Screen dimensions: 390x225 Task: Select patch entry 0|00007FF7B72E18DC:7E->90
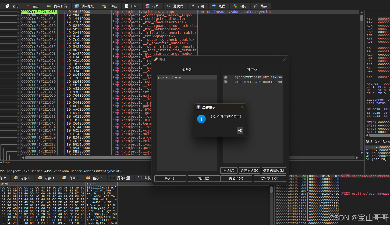[x=258, y=77]
